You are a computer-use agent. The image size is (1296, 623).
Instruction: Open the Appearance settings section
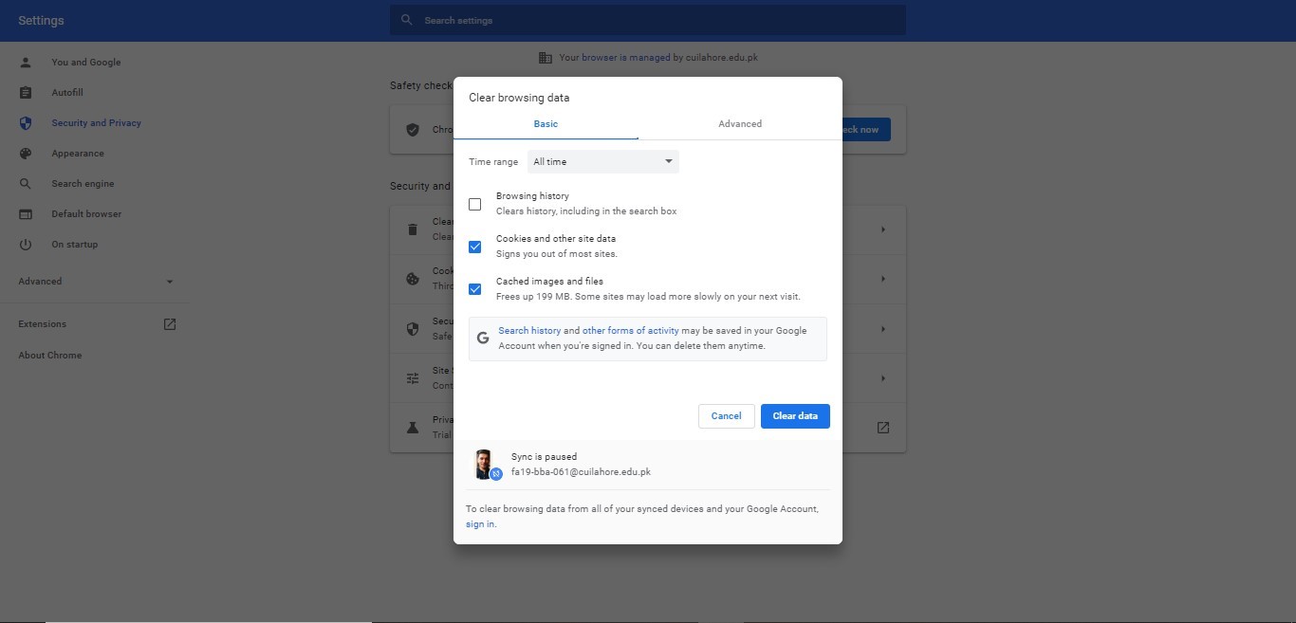(x=78, y=154)
